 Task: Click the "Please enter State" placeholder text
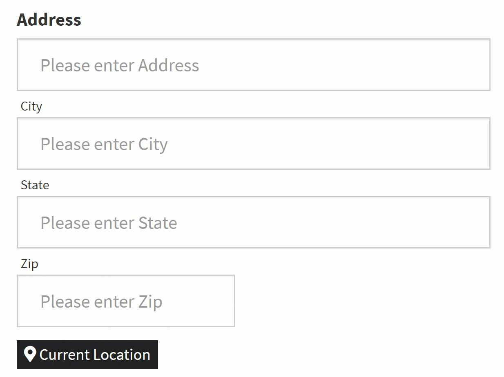(x=109, y=223)
